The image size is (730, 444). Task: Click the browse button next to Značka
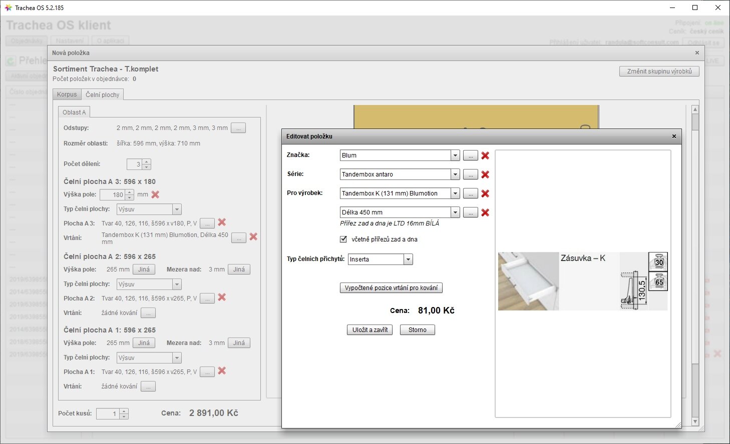(x=470, y=155)
